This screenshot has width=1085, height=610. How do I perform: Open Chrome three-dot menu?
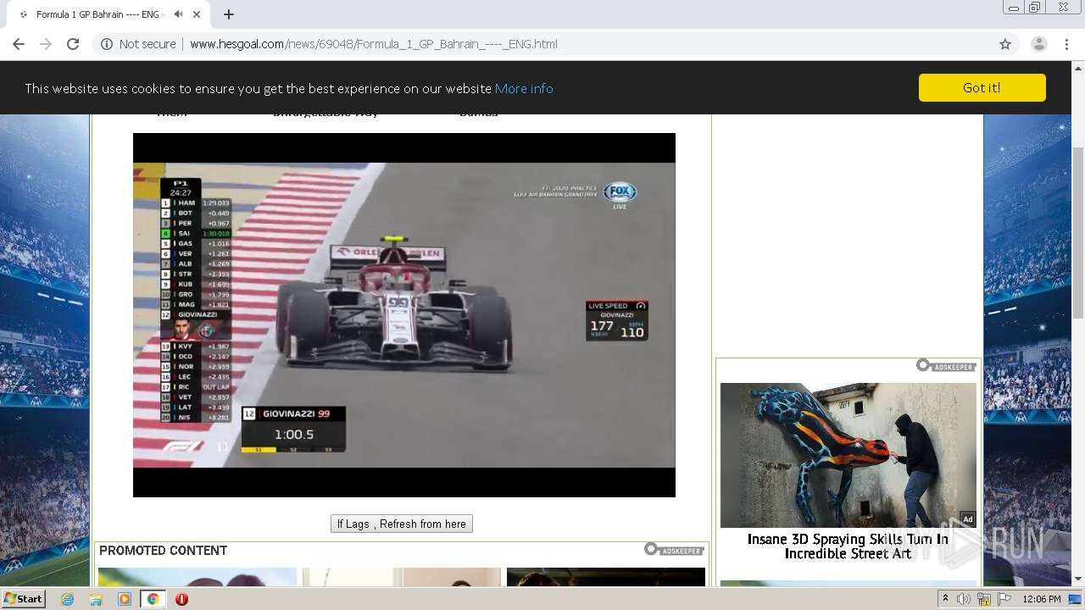point(1066,44)
